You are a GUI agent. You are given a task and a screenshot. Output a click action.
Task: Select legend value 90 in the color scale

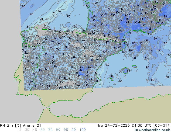[58, 130]
